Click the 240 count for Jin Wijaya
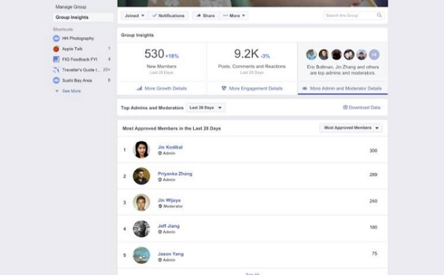Screen dimensions: 444x275 pyautogui.click(x=373, y=201)
